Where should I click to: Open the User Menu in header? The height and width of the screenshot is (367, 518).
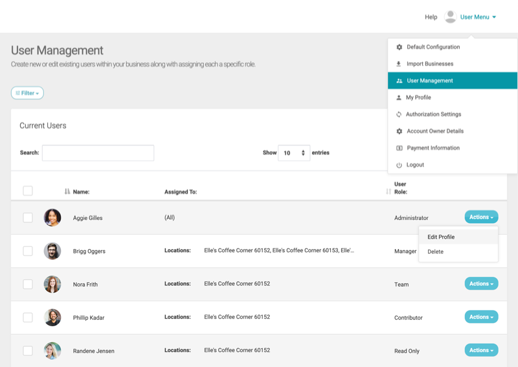pyautogui.click(x=478, y=17)
